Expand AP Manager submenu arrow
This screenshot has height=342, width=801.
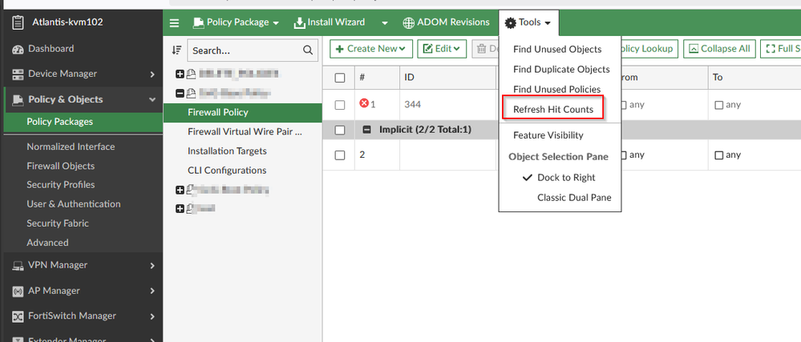152,291
